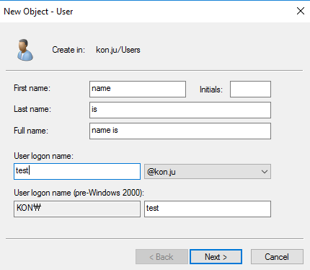Screen dimensions: 310x270
Task: Open the @kon.ju domain suffix dropdown
Action: pyautogui.click(x=208, y=172)
